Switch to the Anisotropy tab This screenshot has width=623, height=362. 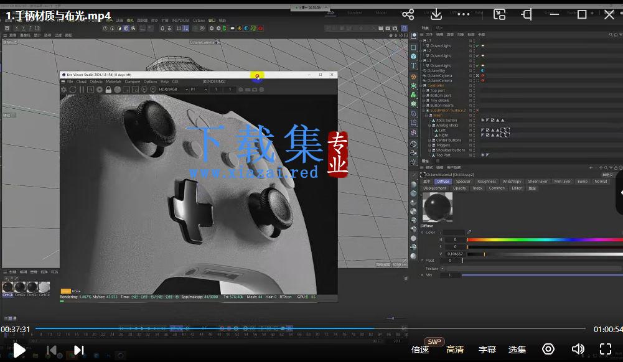tap(512, 182)
